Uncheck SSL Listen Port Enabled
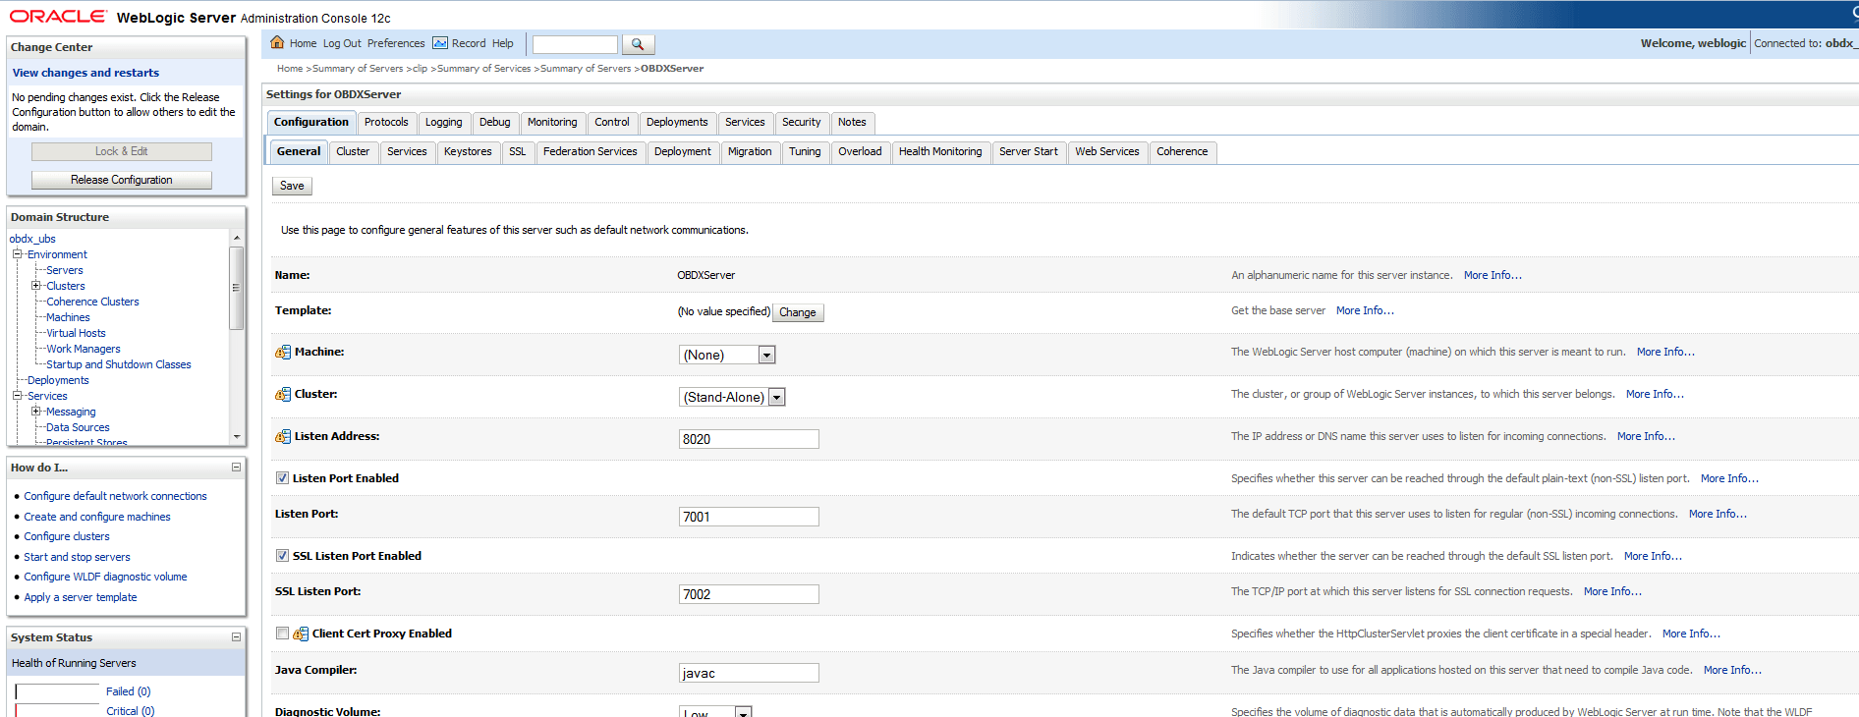This screenshot has height=717, width=1859. tap(282, 556)
